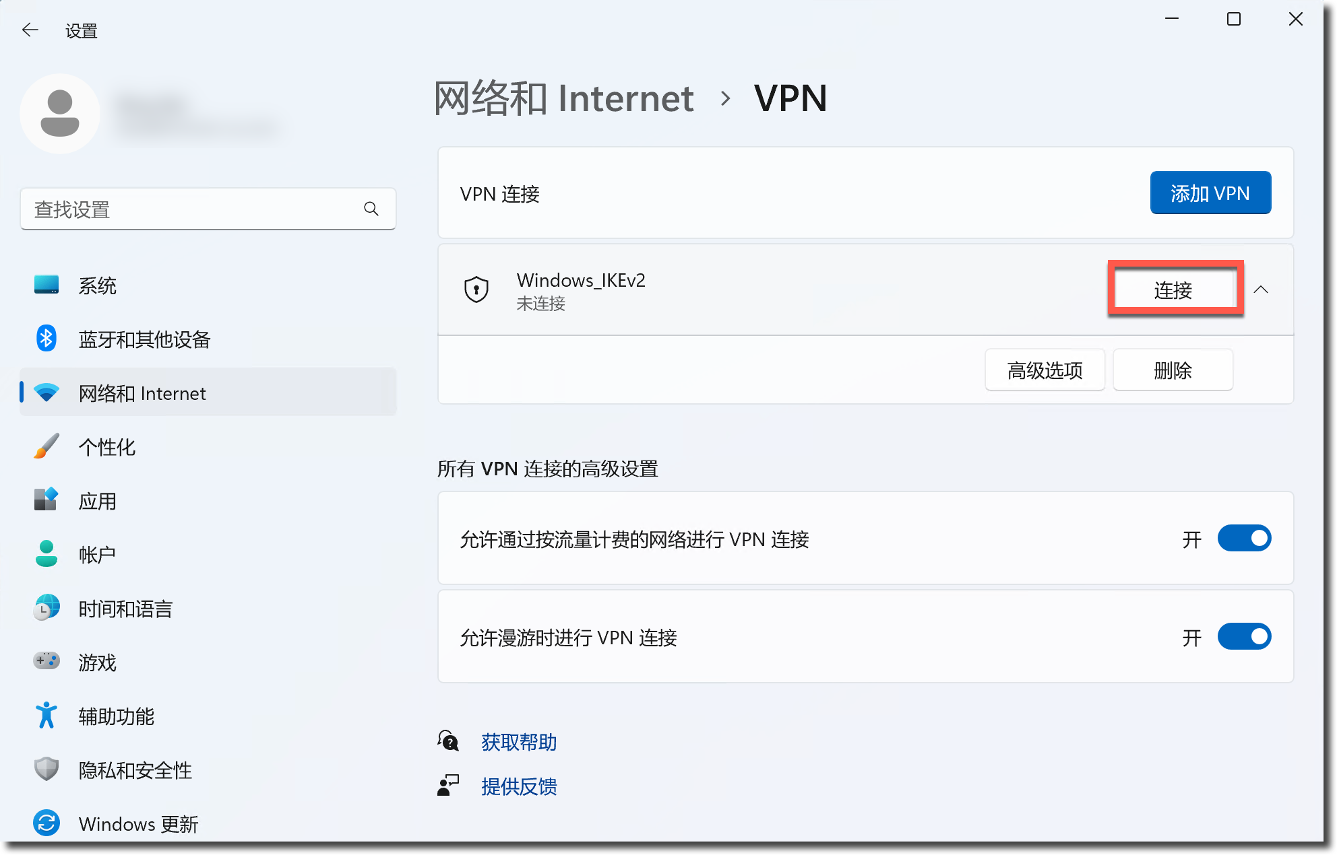1337x855 pixels.
Task: Collapse the Windows_IKEv2 VPN entry
Action: tap(1261, 290)
